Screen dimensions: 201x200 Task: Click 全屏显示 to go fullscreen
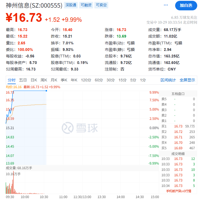coord(187,80)
